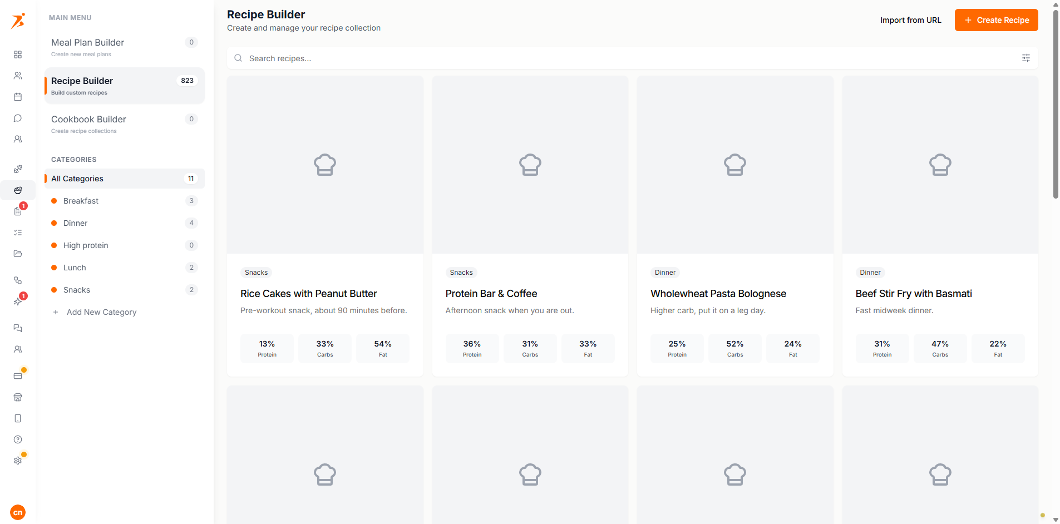Open Beef Stir Fry with Basmati image

pyautogui.click(x=940, y=165)
